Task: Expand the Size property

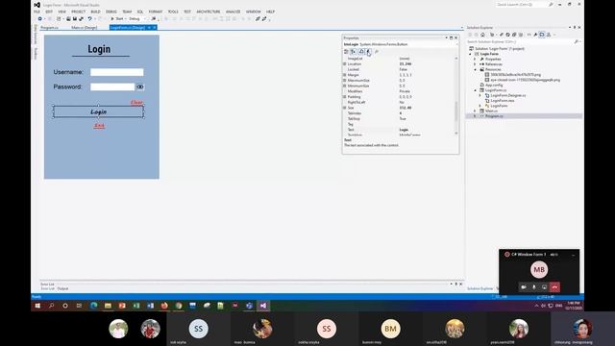Action: click(345, 108)
